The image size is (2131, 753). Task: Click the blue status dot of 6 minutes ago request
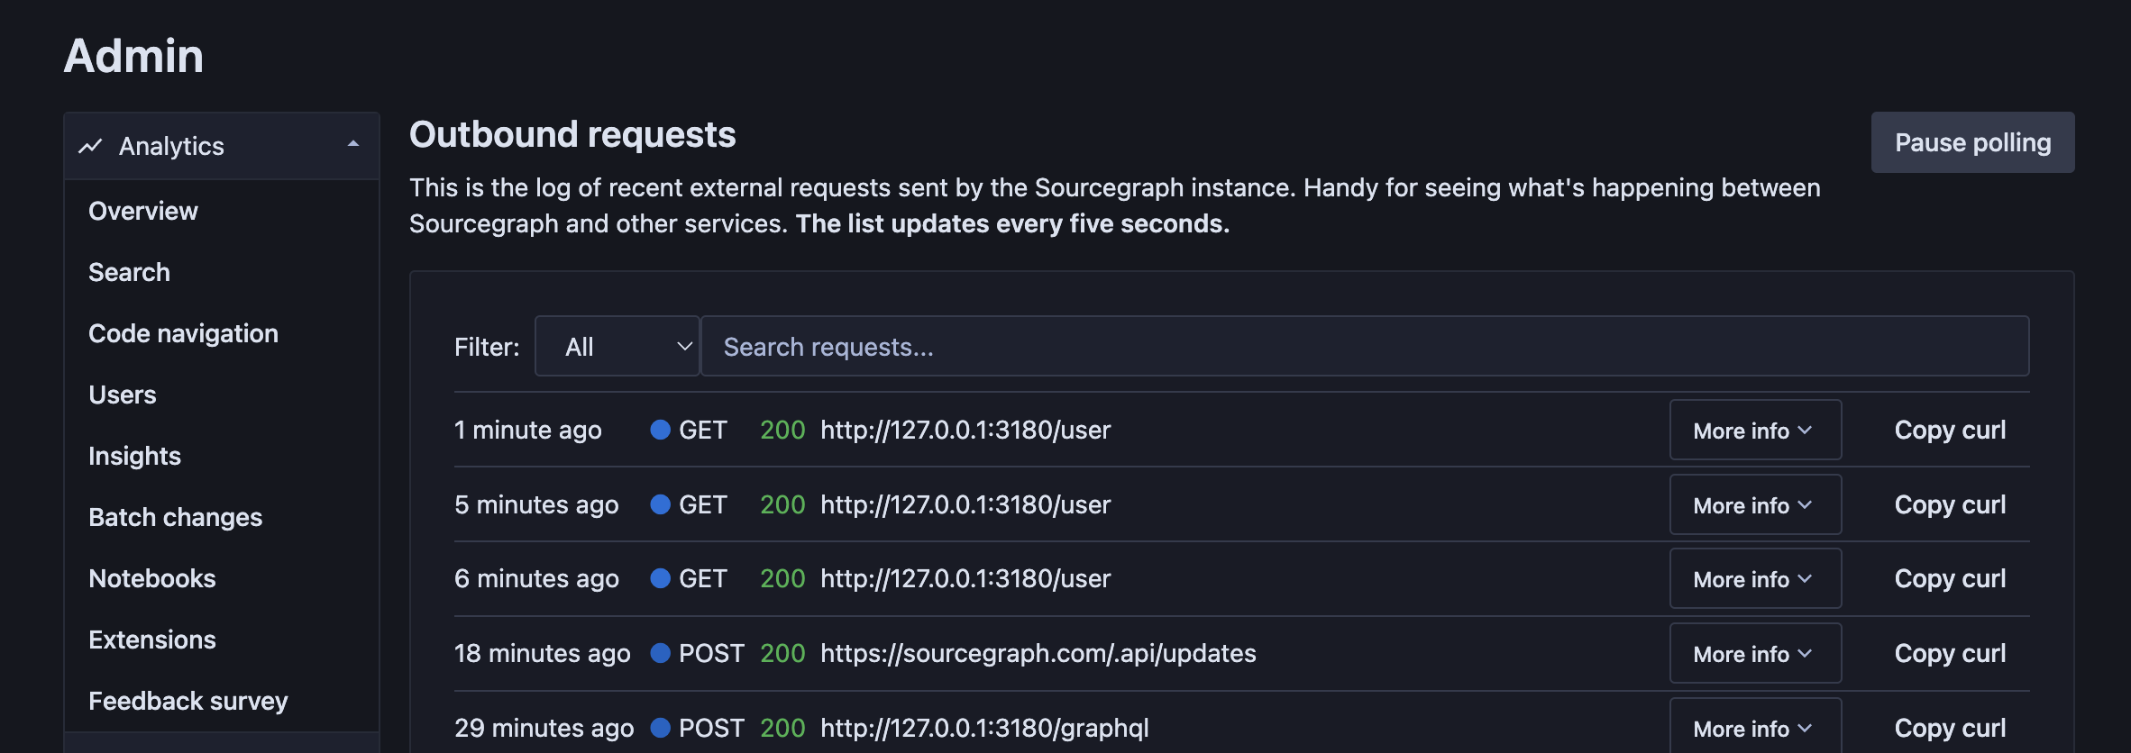coord(660,578)
